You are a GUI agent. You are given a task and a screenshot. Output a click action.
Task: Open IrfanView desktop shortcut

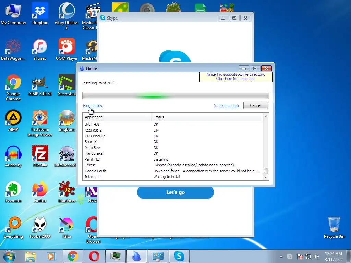coord(66,192)
